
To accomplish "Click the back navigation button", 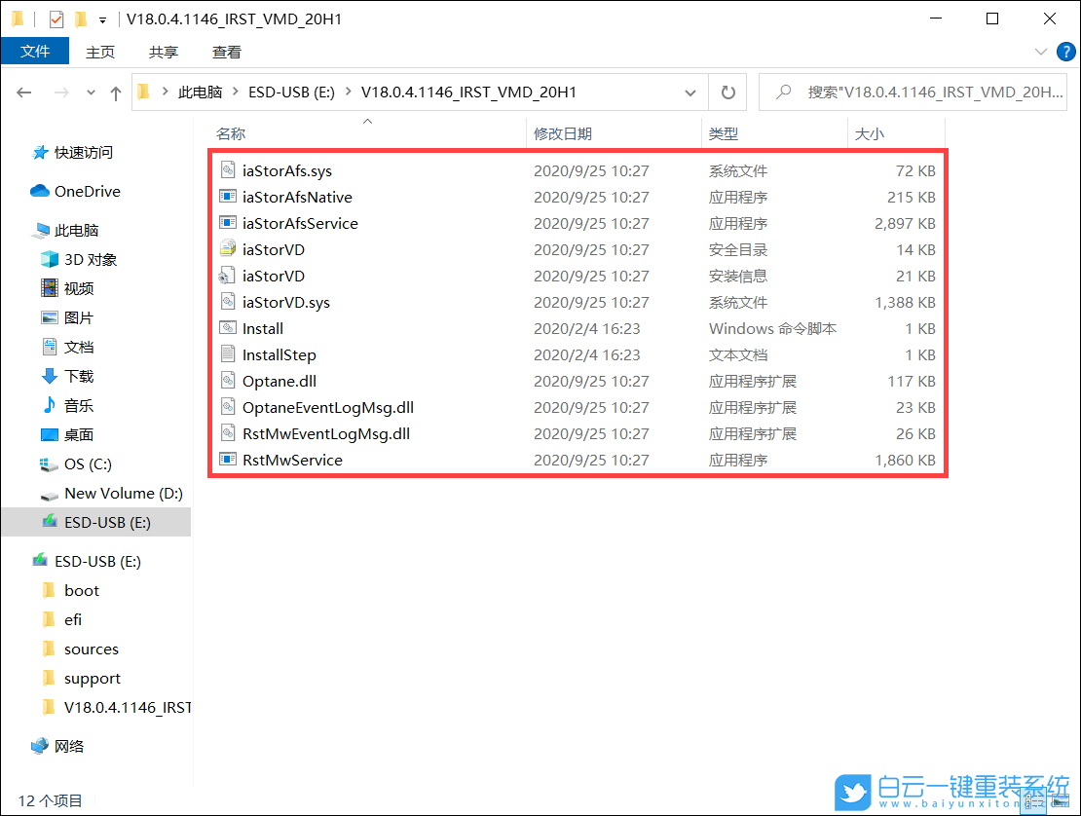I will coord(23,92).
